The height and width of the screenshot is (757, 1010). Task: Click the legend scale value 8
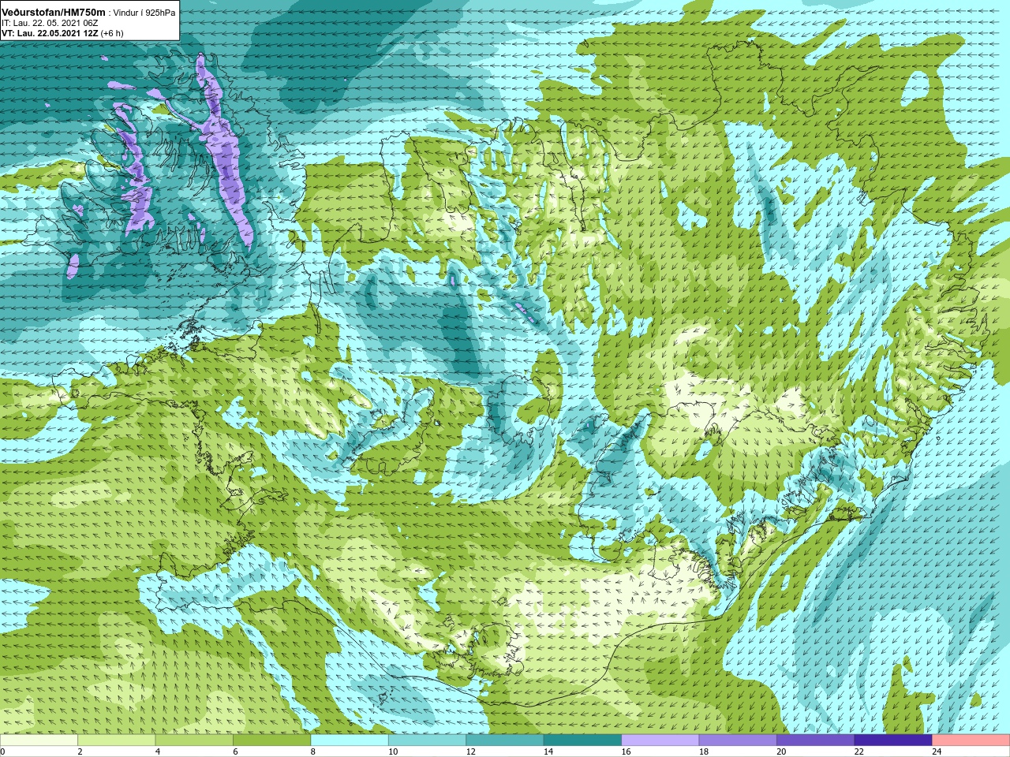click(x=313, y=751)
